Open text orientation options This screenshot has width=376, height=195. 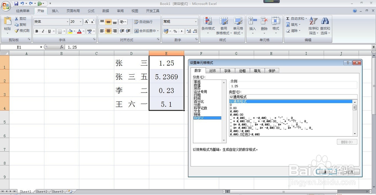click(123, 22)
